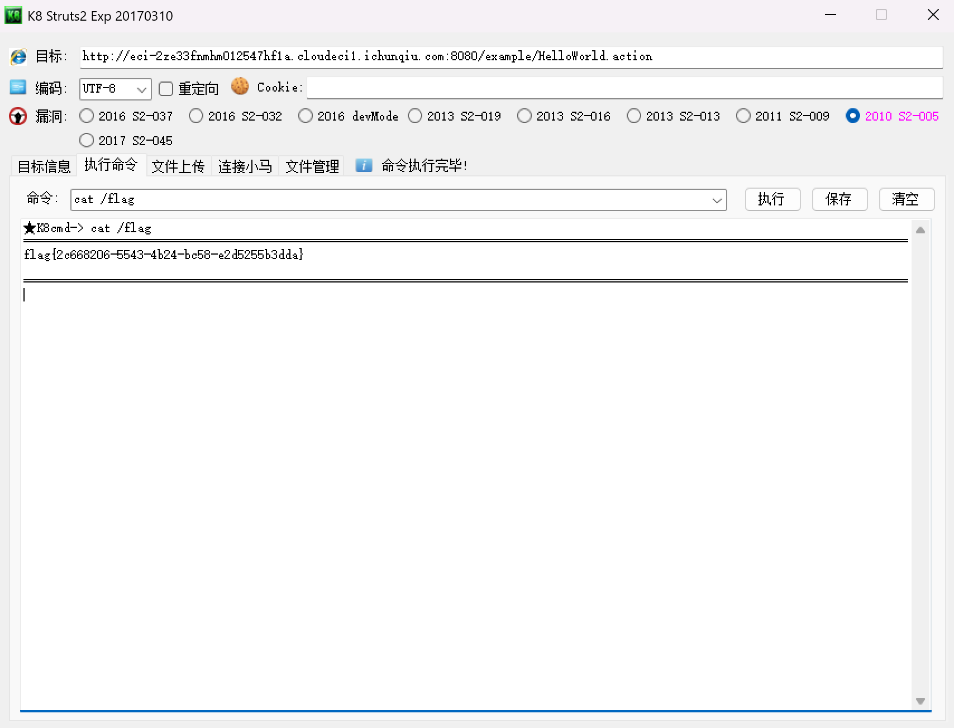Click the Internet Explorer target icon

[18, 56]
